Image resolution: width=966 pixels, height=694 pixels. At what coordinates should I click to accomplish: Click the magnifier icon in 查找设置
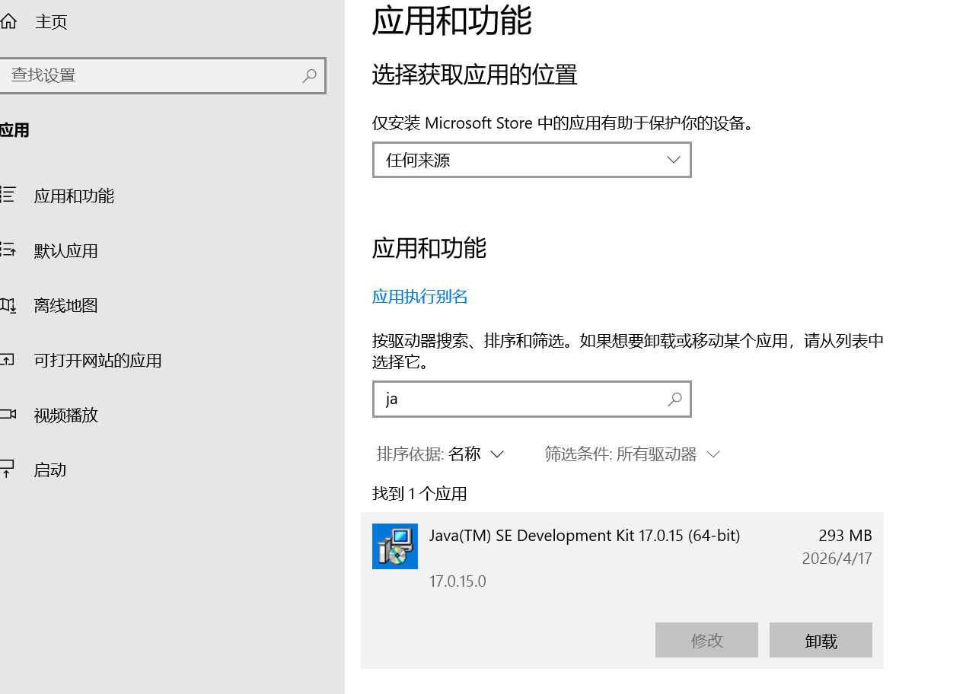tap(309, 75)
